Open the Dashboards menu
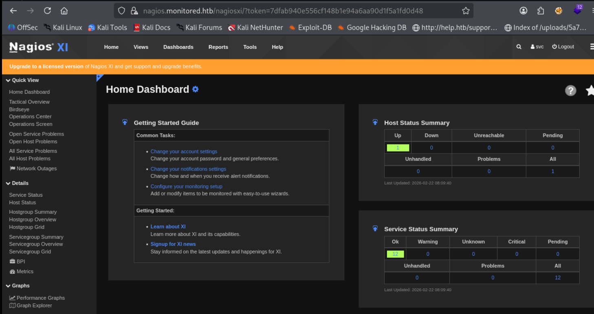Viewport: 594px width, 314px height. click(x=178, y=47)
